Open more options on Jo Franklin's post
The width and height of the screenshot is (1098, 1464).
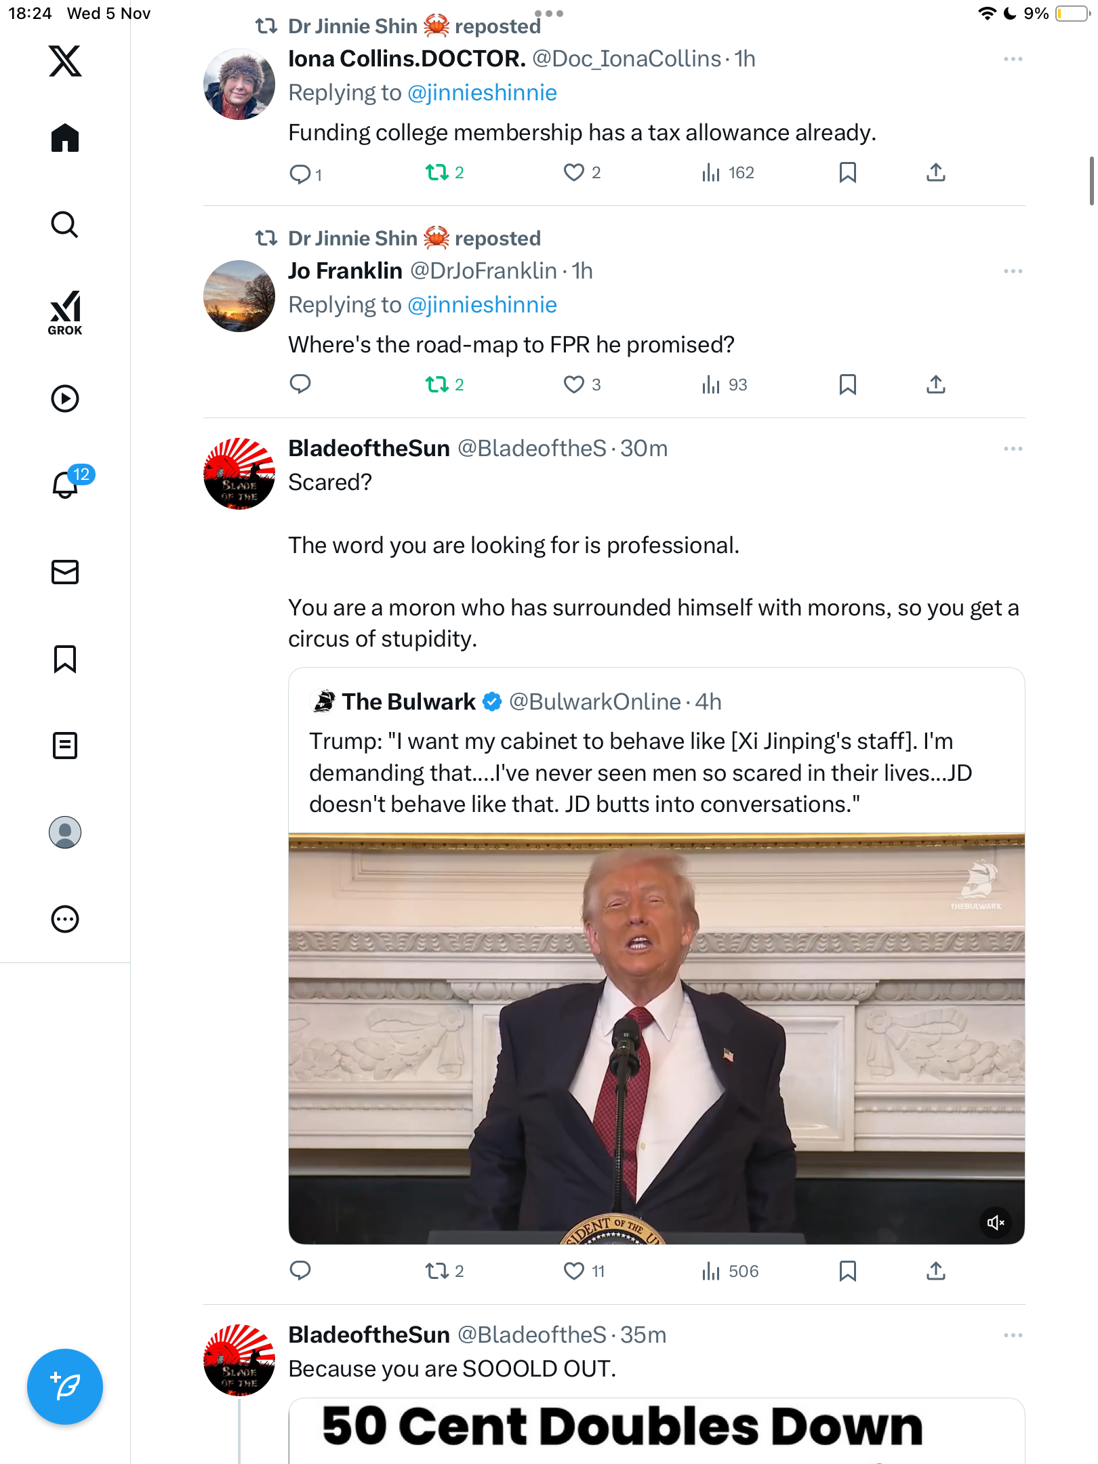(1013, 271)
